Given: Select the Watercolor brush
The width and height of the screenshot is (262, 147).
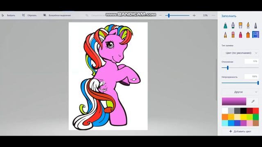Looking at the screenshot, I should (248, 25).
